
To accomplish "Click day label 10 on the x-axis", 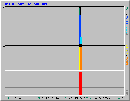I will point(42,98).
